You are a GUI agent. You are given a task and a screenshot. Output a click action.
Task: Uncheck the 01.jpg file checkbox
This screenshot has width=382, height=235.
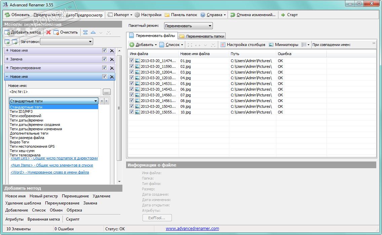click(x=131, y=61)
